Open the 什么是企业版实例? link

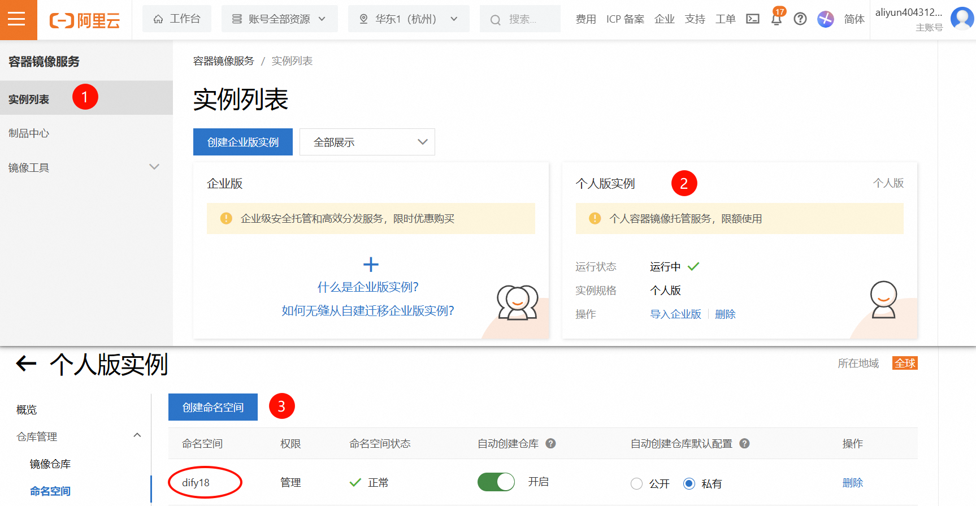368,287
